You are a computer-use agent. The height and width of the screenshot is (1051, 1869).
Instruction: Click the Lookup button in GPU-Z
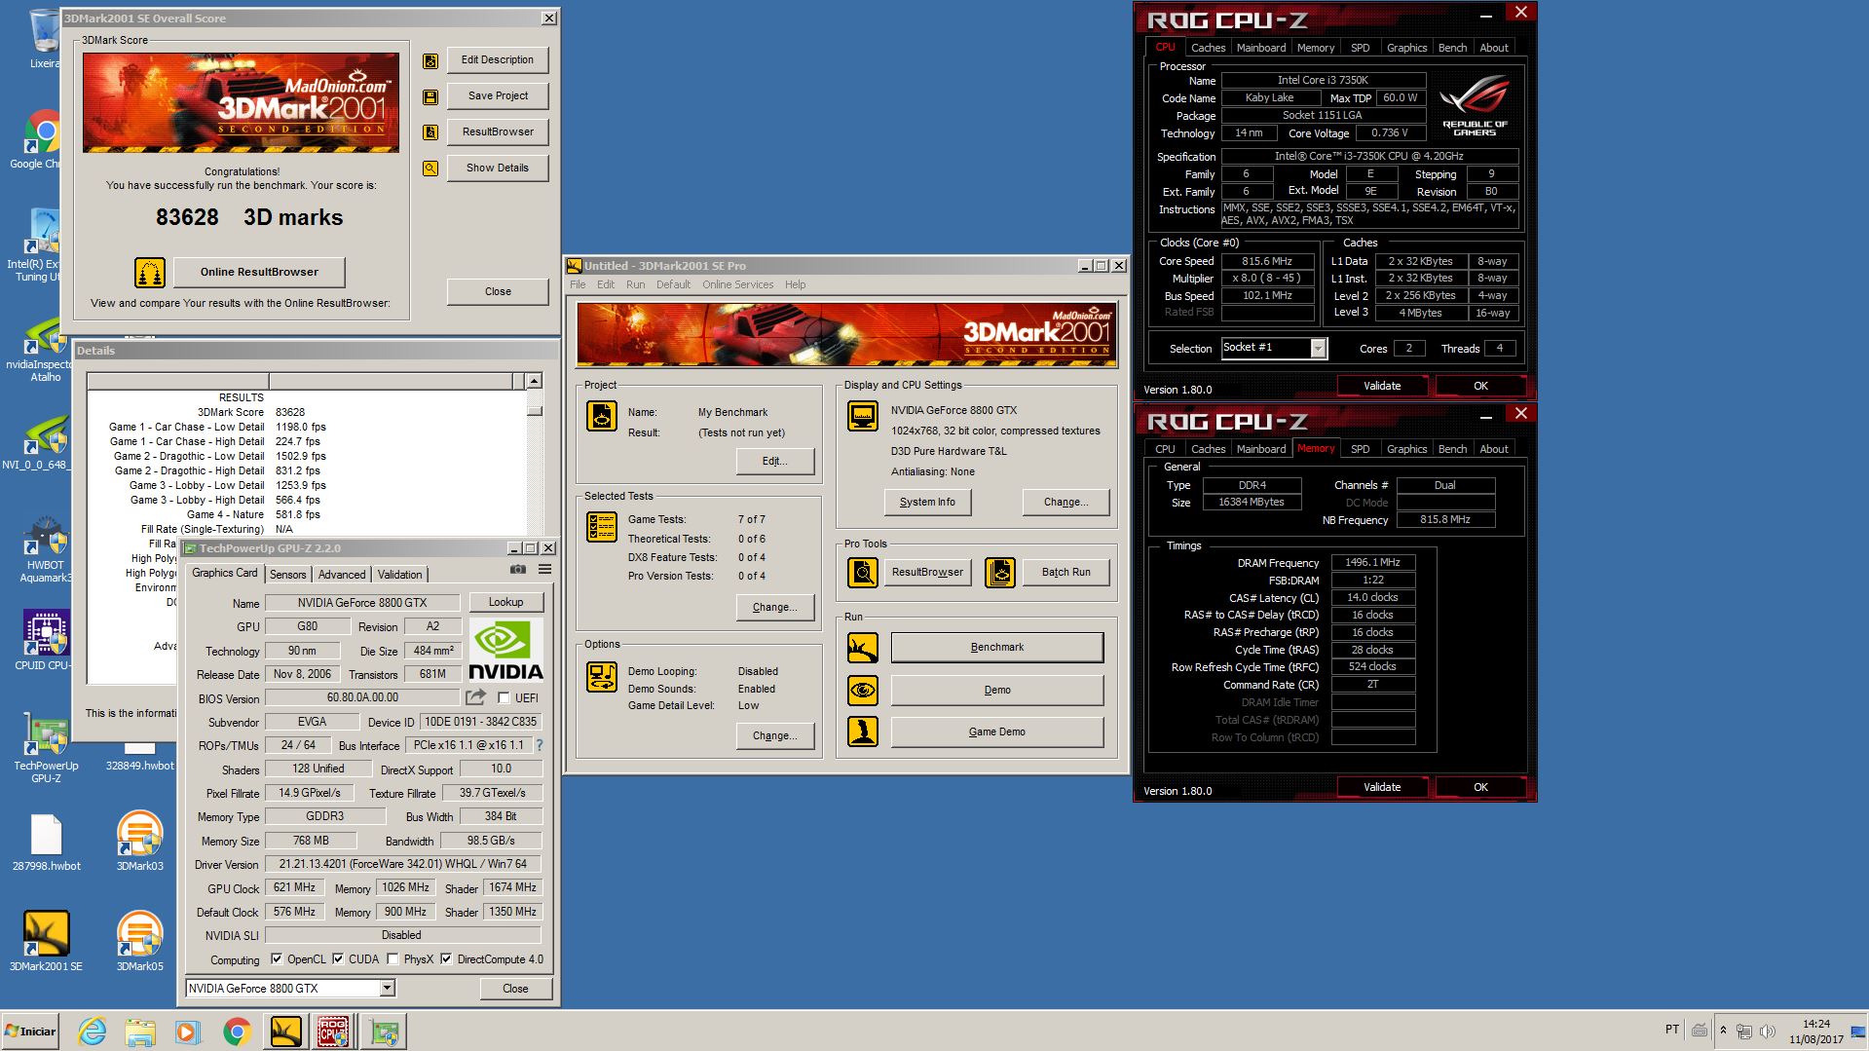click(x=505, y=602)
